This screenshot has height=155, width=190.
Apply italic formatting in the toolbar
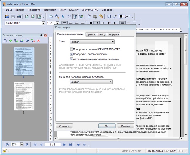(97, 23)
